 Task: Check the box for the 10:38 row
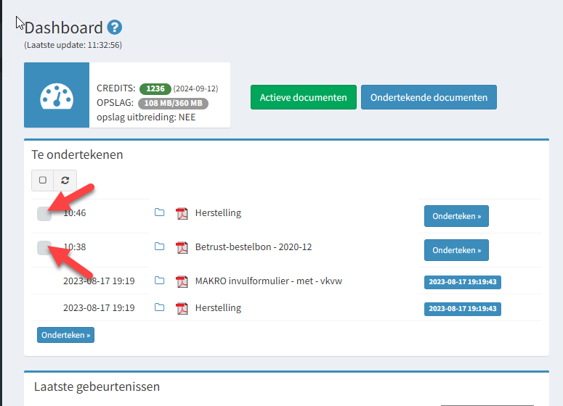[x=44, y=248]
